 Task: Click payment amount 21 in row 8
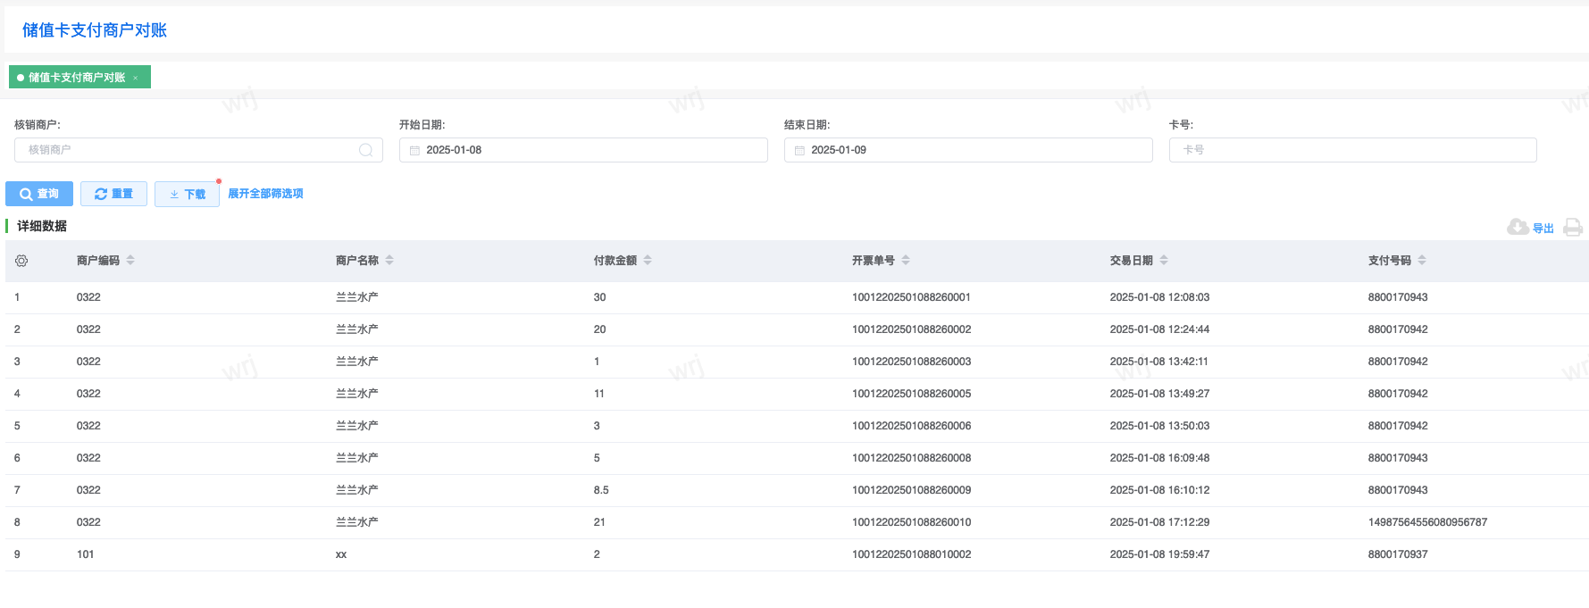(599, 522)
